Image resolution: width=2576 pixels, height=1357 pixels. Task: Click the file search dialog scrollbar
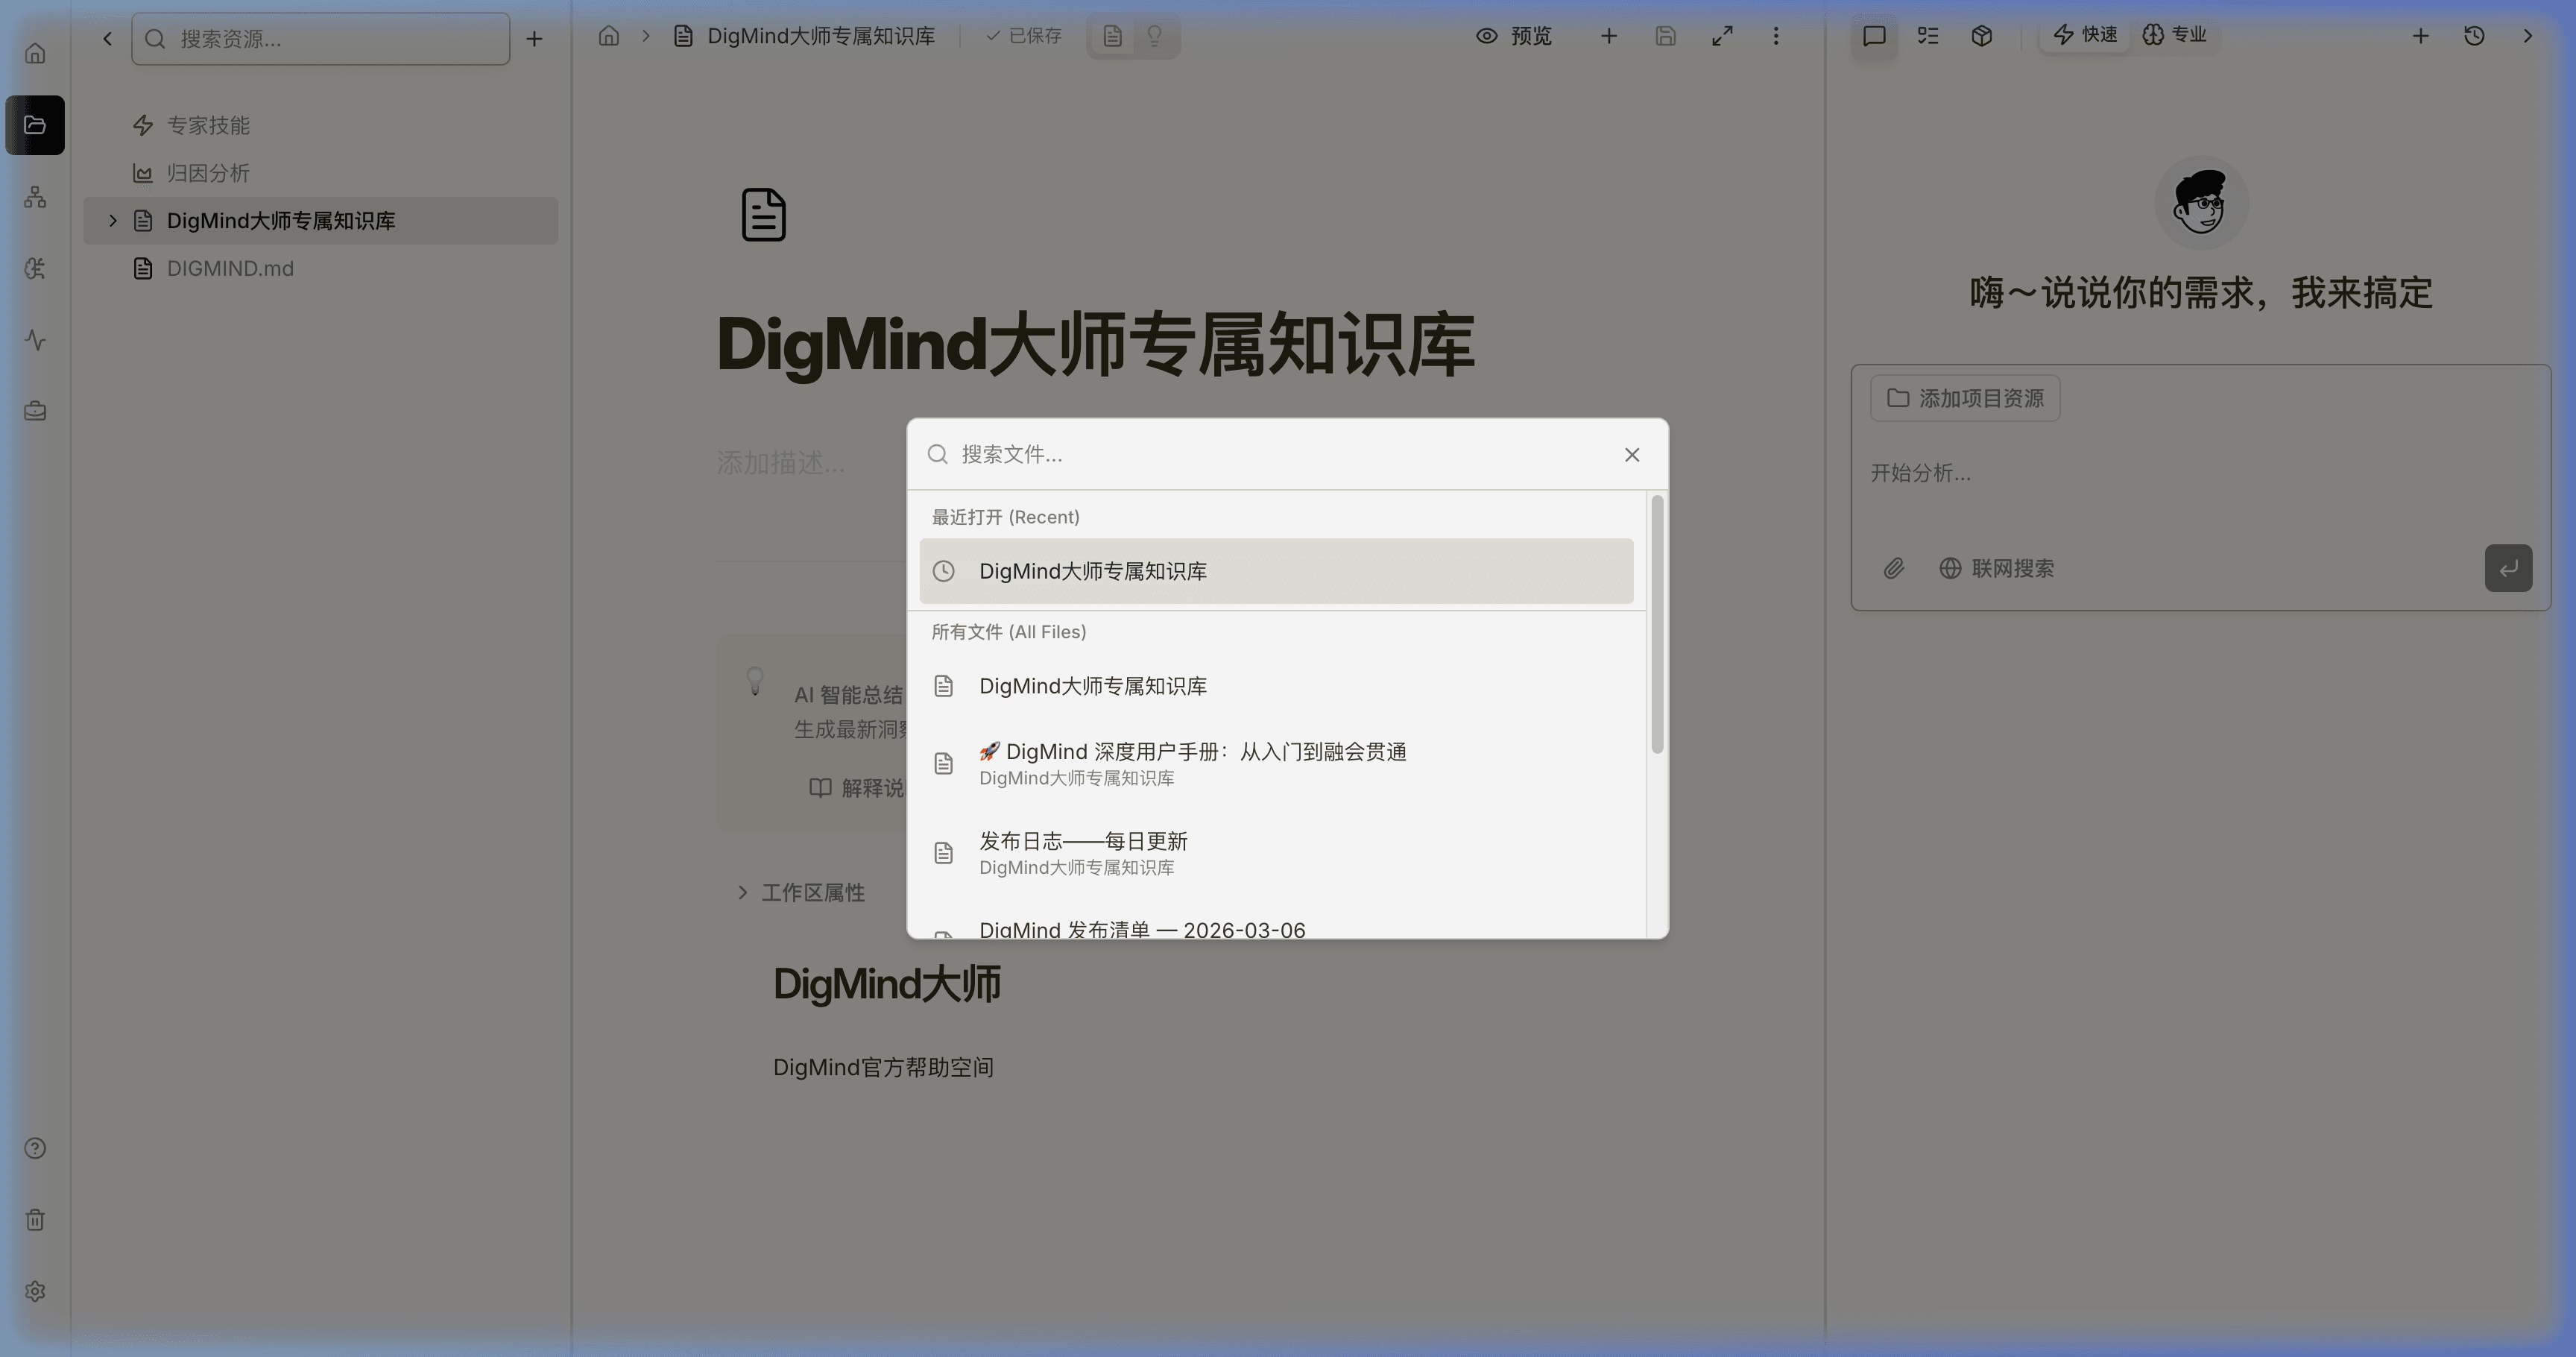tap(1657, 624)
